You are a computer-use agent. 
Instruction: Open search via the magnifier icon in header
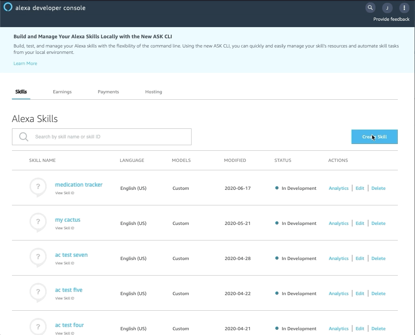tap(370, 8)
